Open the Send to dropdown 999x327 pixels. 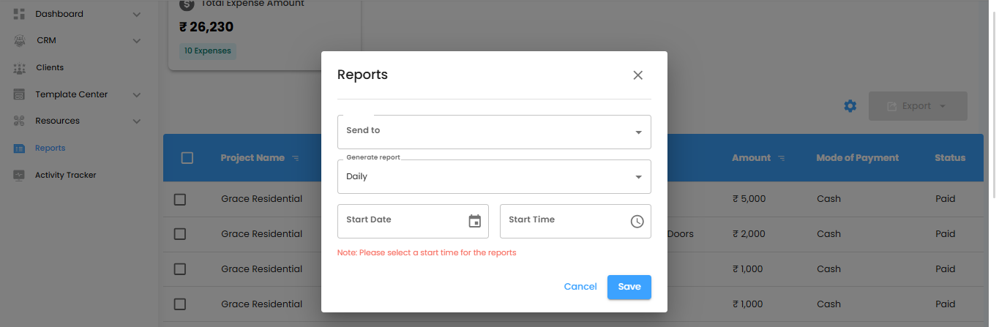click(494, 132)
